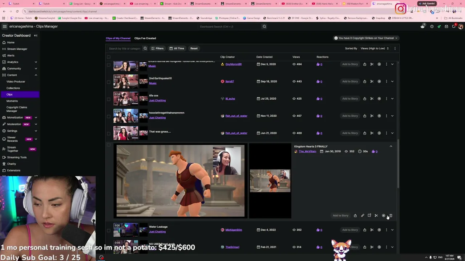
Task: Open The_McVillain creator link
Action: tap(307, 152)
